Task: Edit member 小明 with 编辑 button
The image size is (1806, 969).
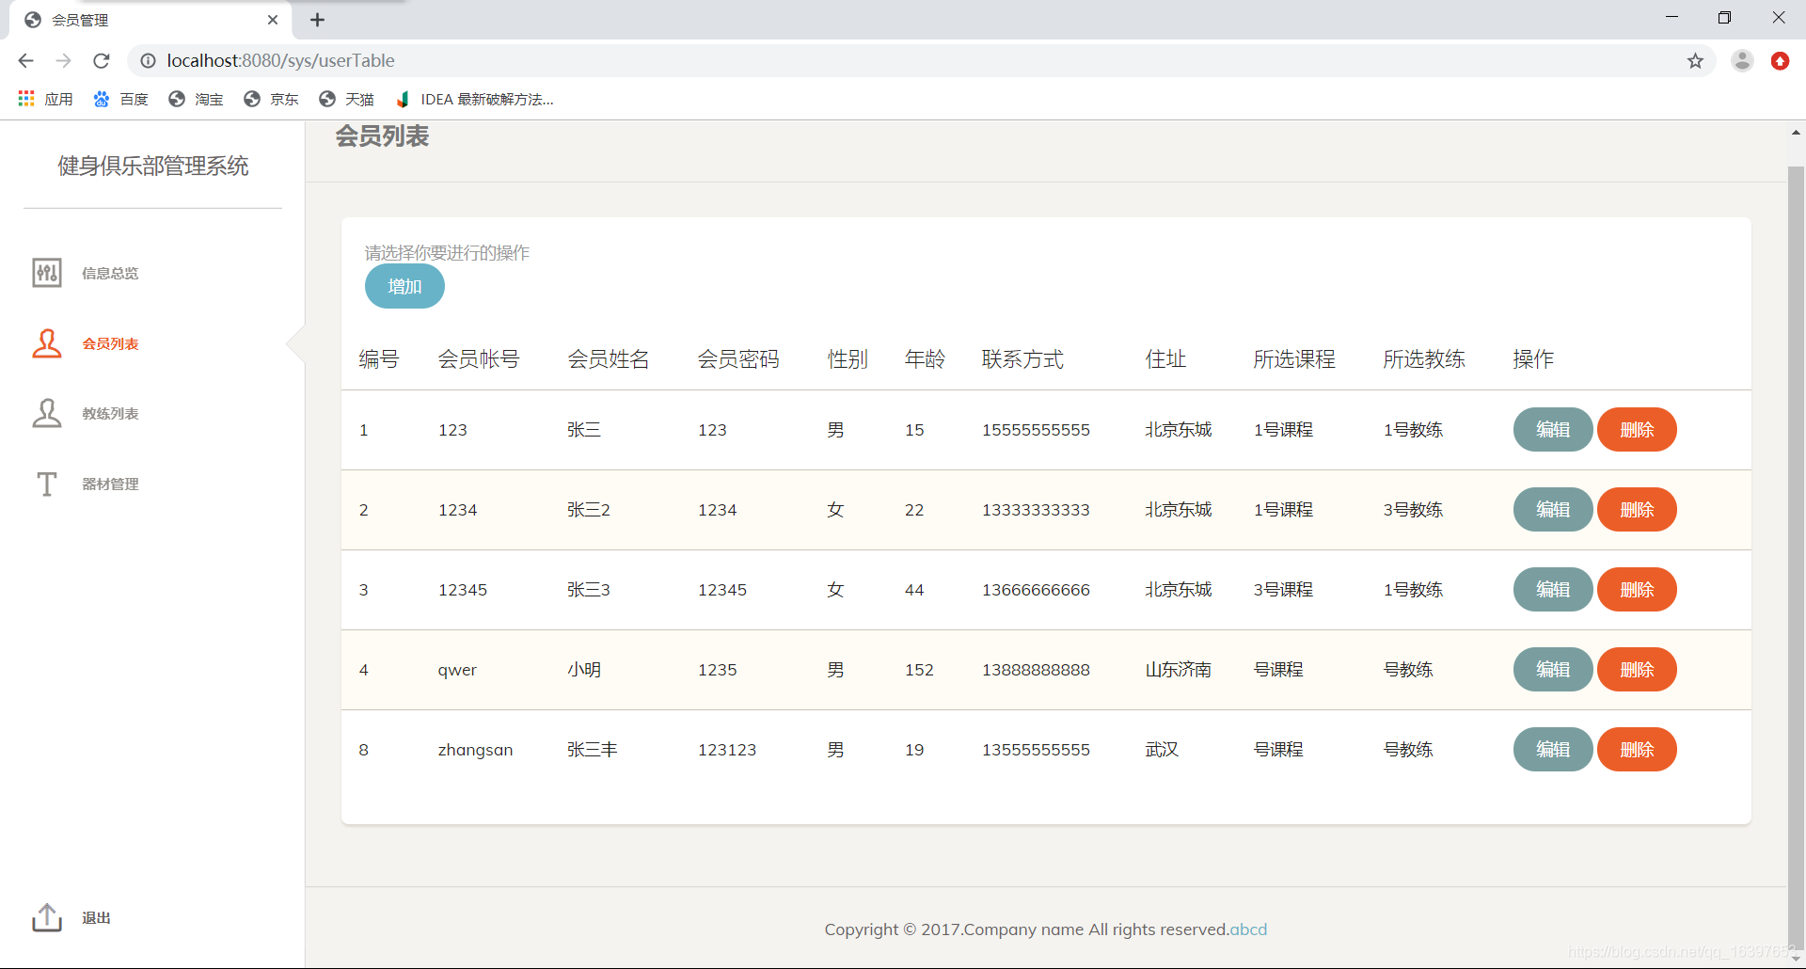Action: [x=1553, y=670]
